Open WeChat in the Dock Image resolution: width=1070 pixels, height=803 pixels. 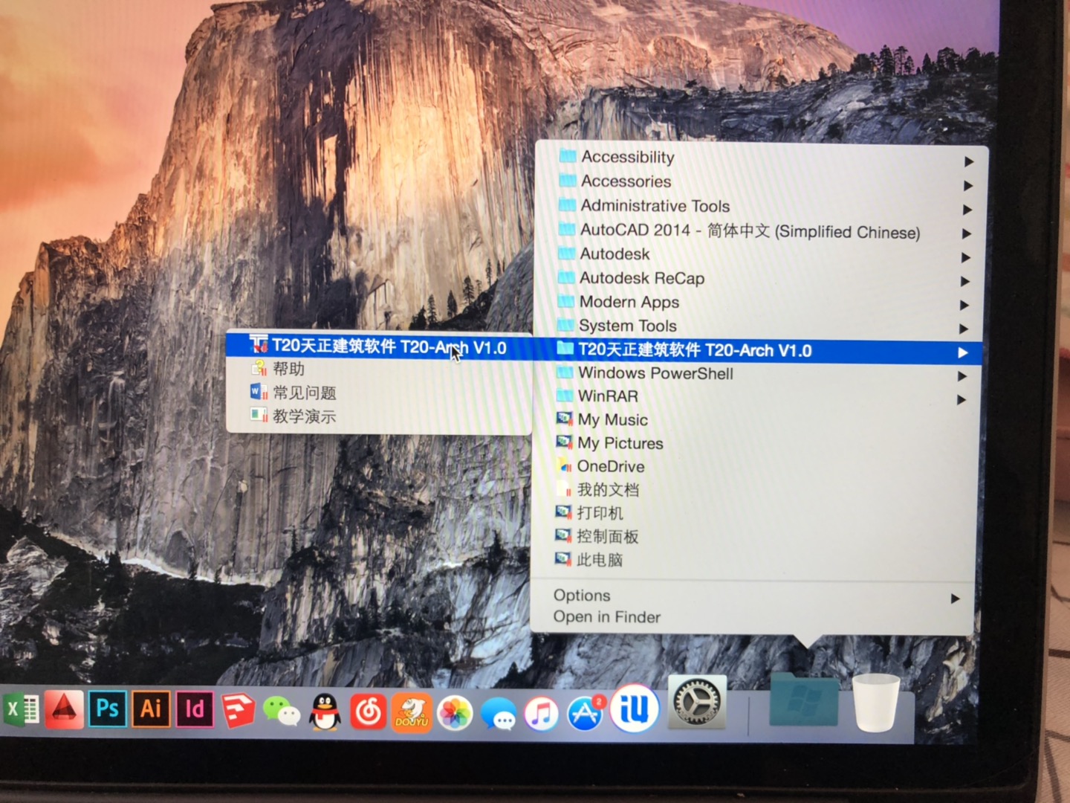pyautogui.click(x=281, y=712)
